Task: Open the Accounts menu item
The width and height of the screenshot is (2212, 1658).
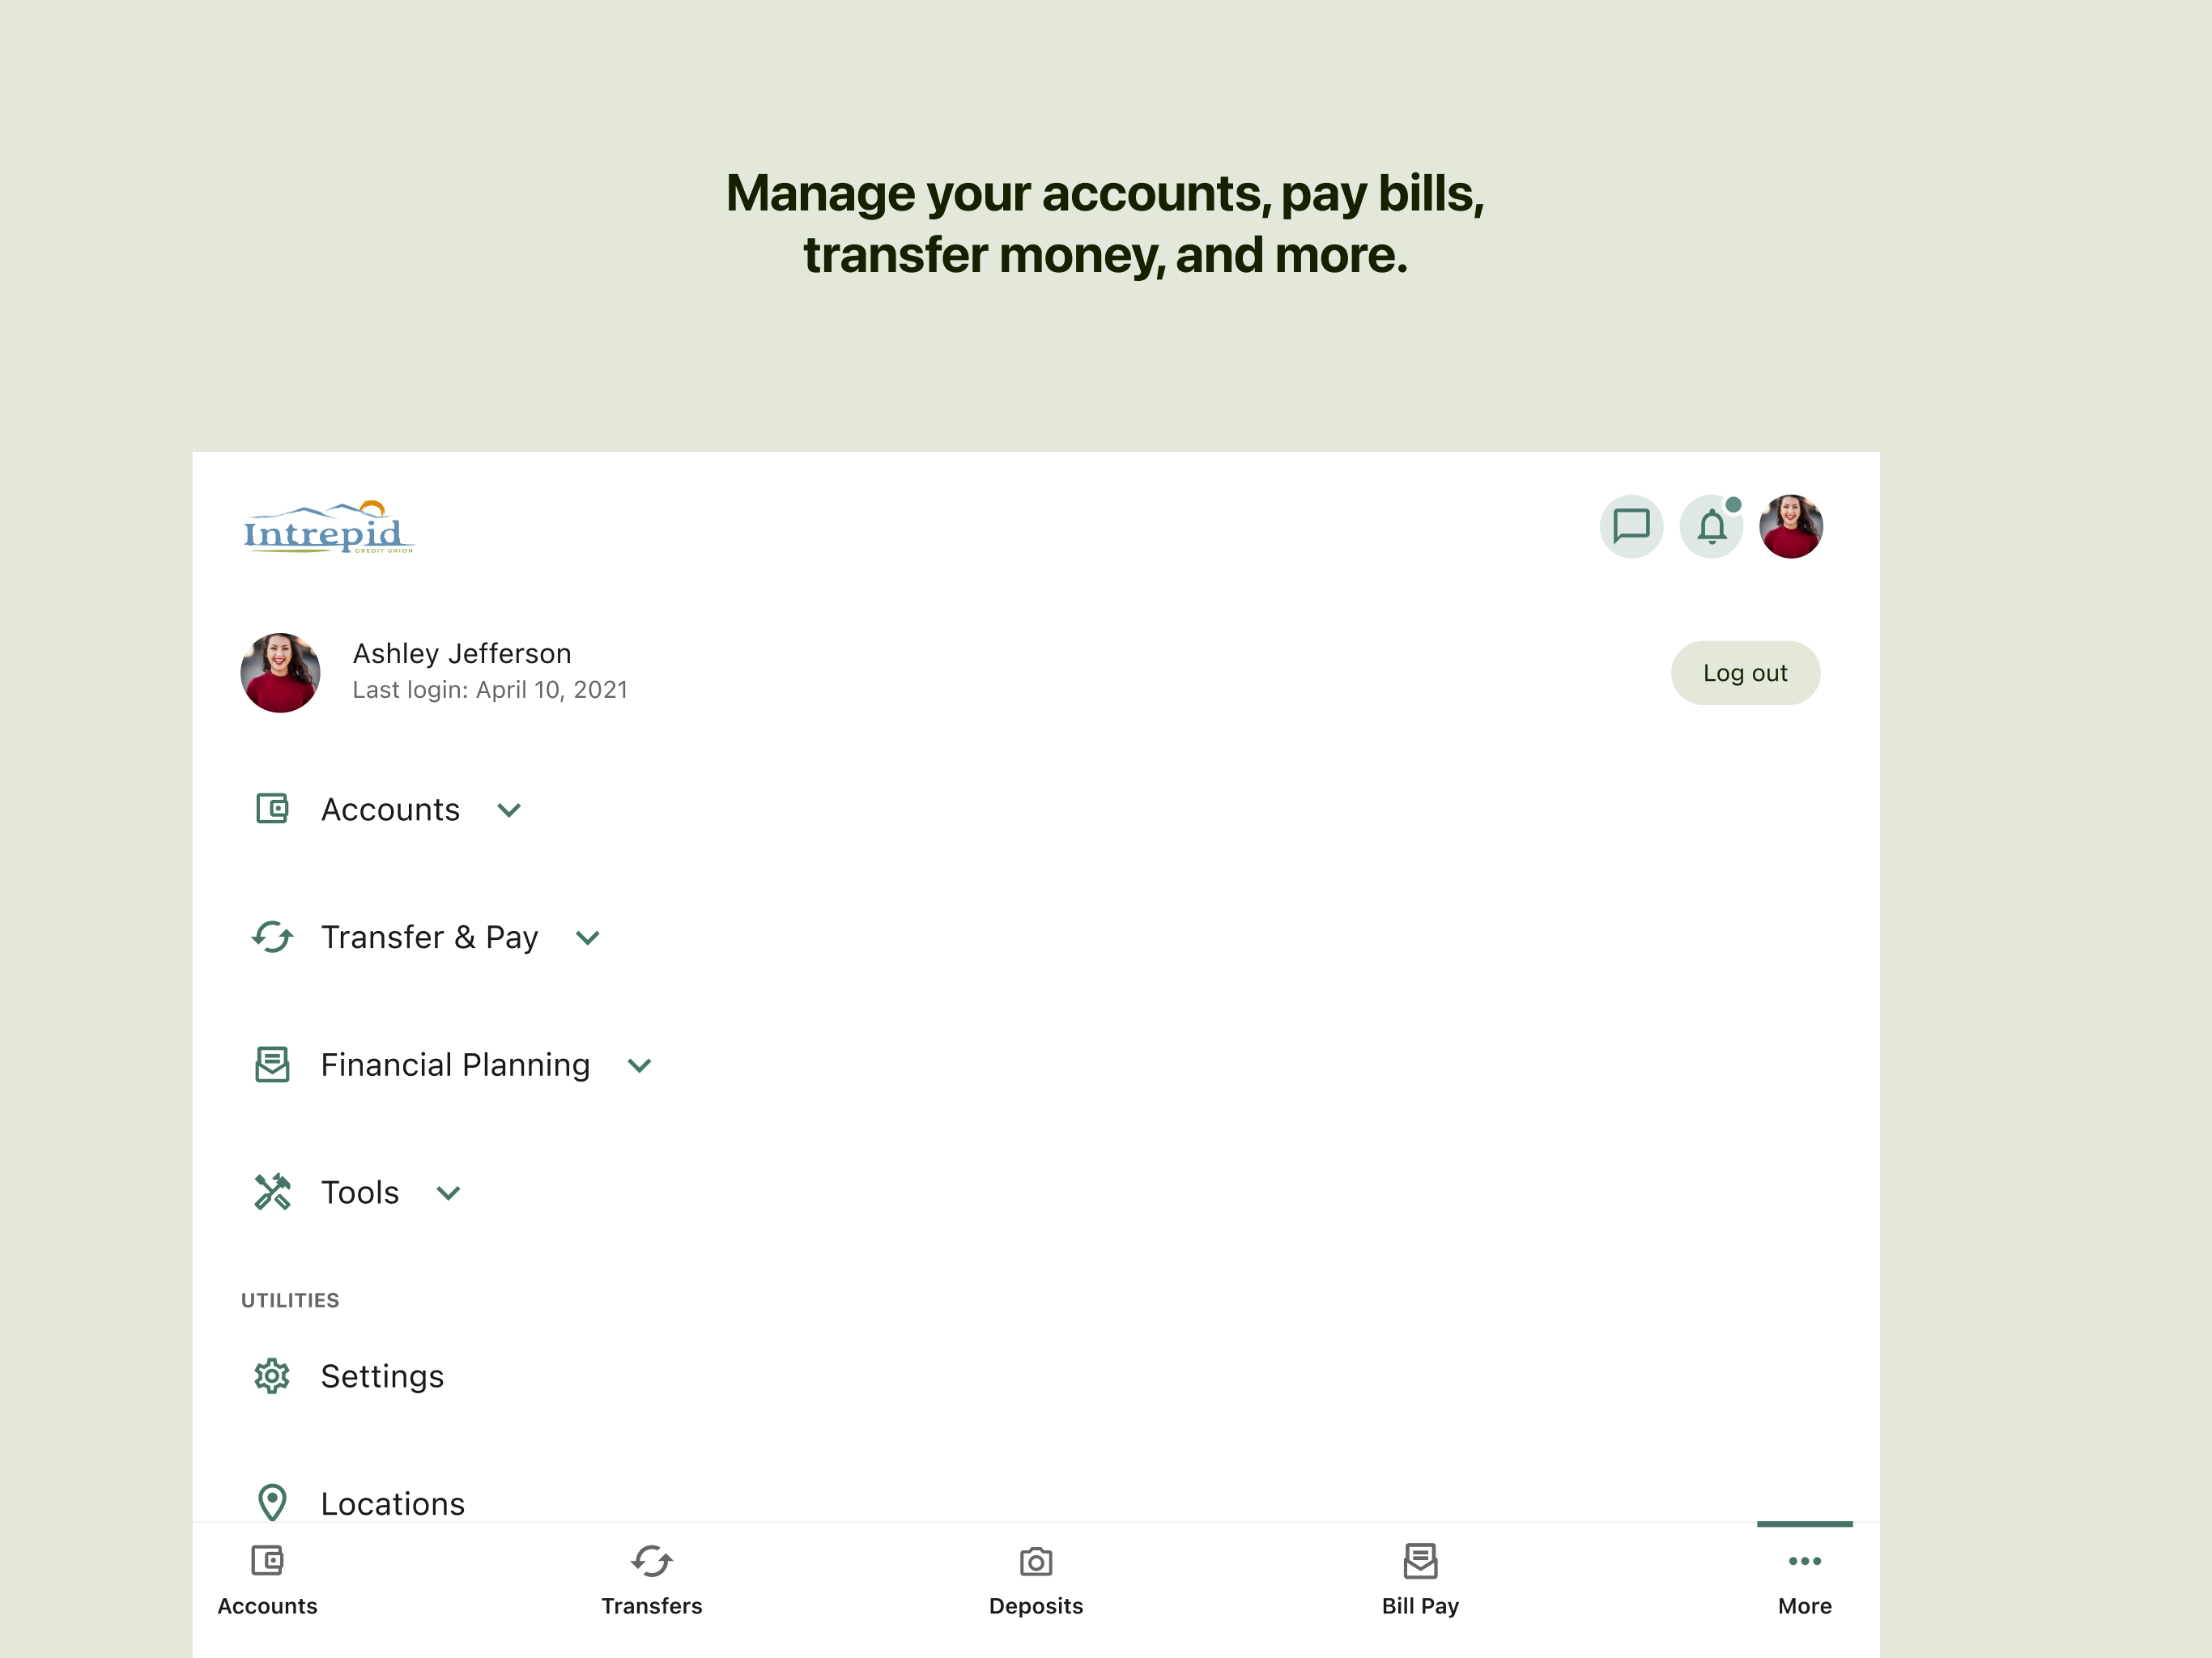Action: [x=390, y=809]
